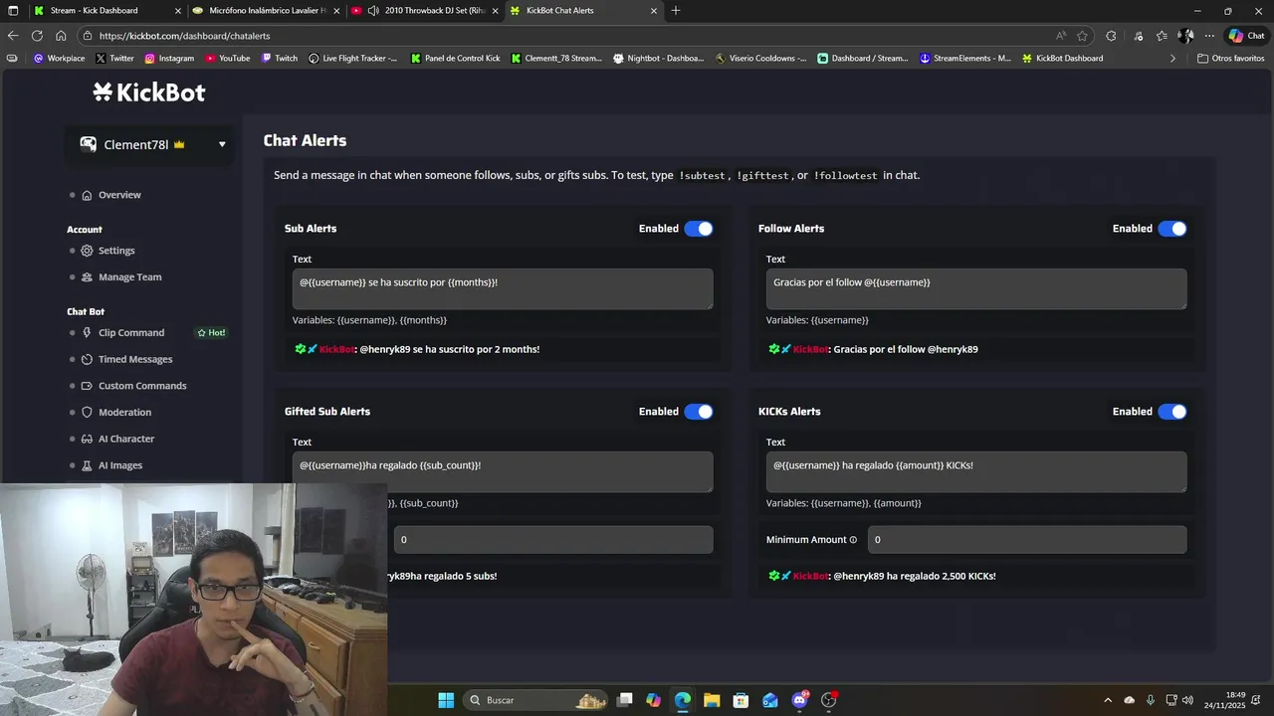Click the channel avatar icon beside Clement78l
Viewport: 1274px width, 716px height.
pos(89,144)
